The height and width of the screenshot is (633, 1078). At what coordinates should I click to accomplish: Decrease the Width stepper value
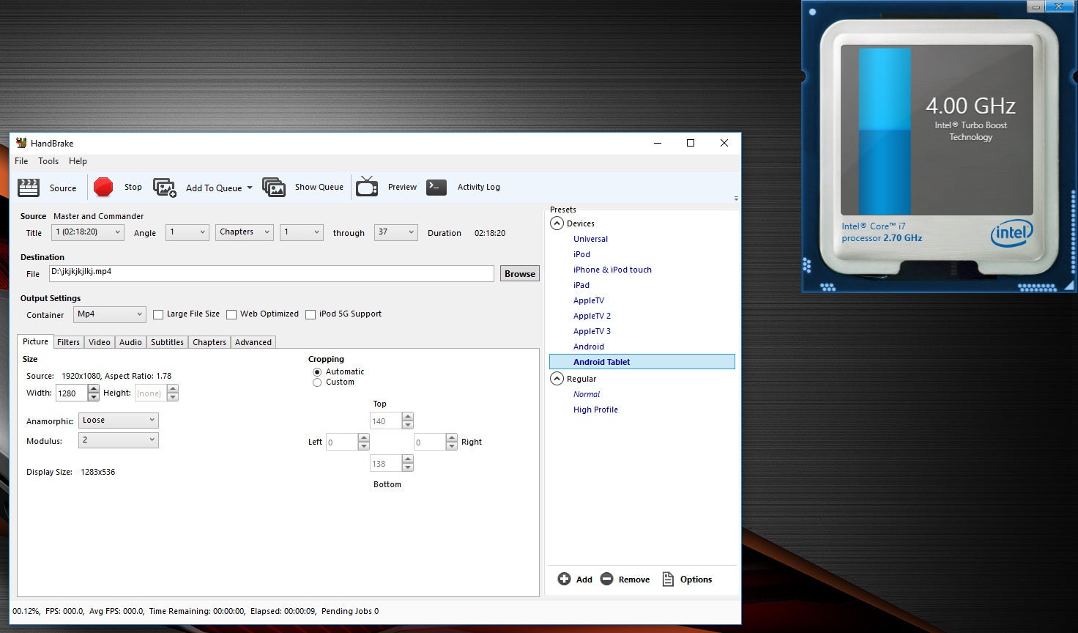[93, 397]
